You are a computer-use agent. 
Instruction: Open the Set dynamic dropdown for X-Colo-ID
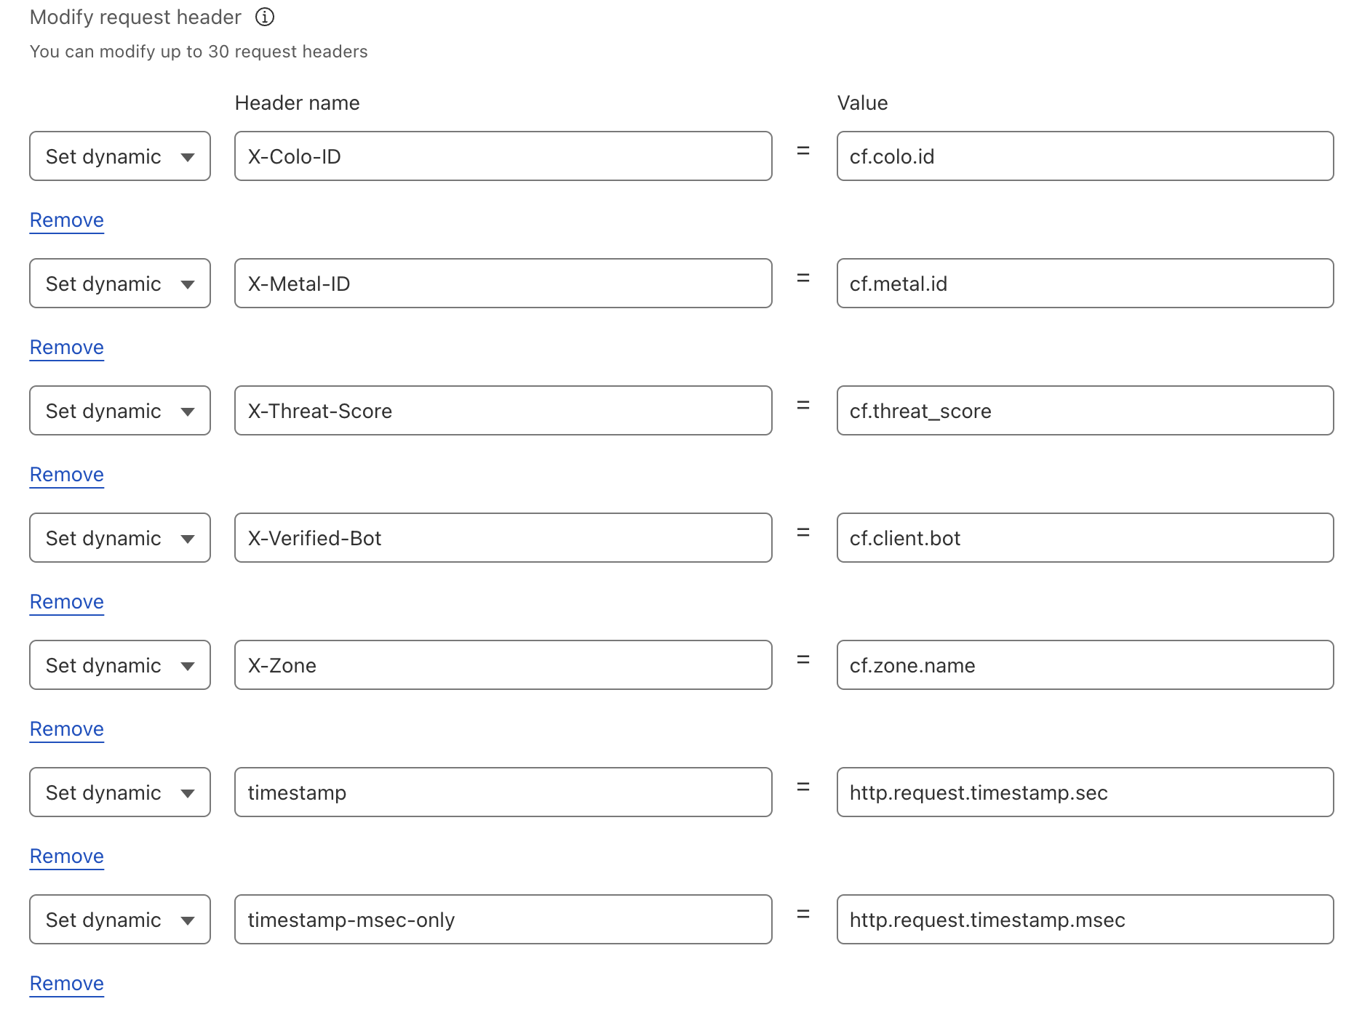(120, 156)
